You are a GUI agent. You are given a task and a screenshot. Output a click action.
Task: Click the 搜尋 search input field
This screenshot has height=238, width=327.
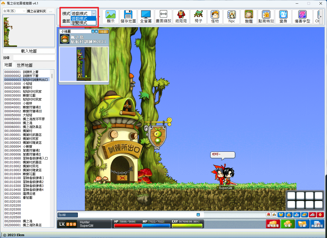click(x=34, y=58)
